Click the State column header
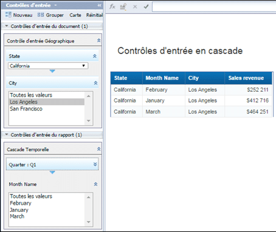The width and height of the screenshot is (276, 232). (126, 78)
